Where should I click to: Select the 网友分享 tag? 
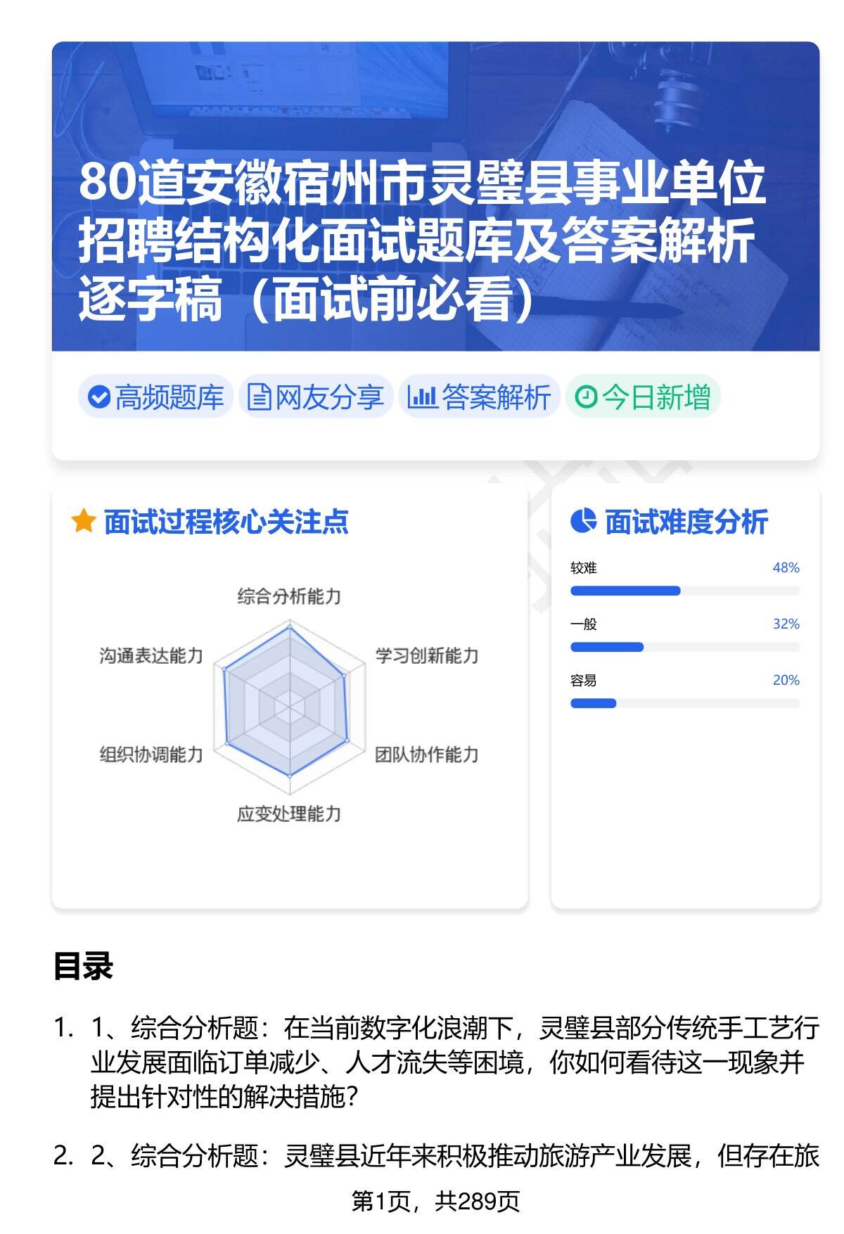[x=315, y=397]
